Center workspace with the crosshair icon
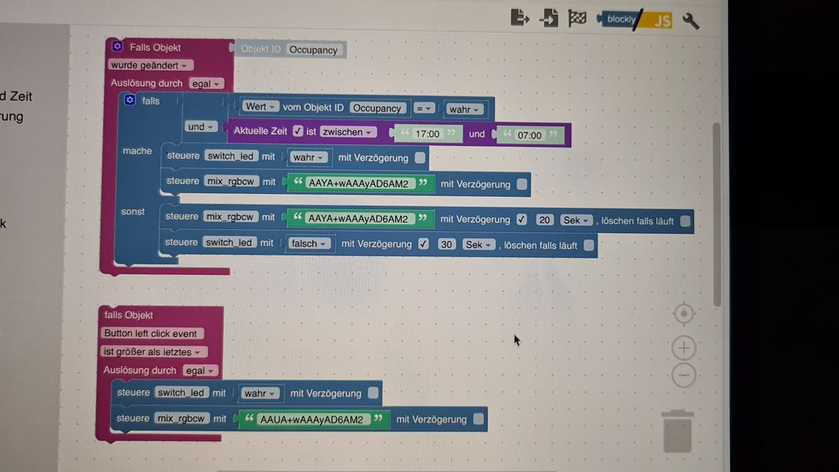 pyautogui.click(x=684, y=314)
